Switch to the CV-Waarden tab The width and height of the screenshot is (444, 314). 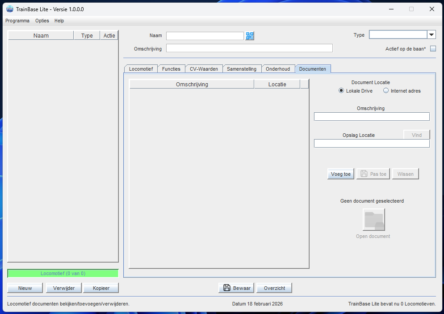(x=204, y=69)
